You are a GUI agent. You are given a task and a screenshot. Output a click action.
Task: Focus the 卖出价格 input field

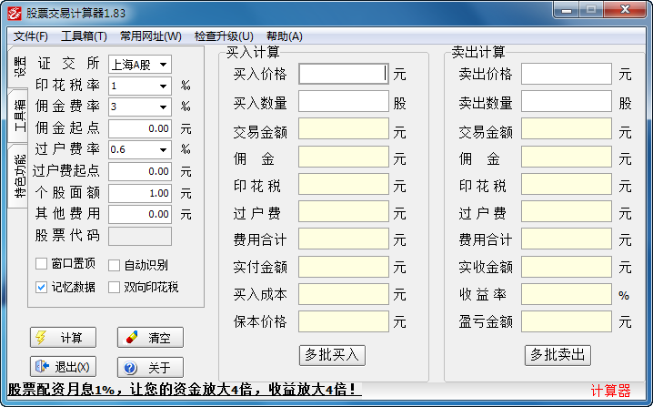point(567,74)
